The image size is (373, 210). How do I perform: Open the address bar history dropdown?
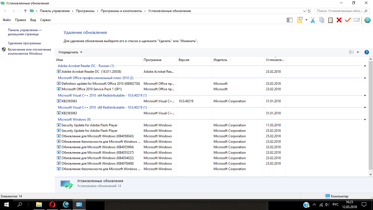(x=304, y=11)
